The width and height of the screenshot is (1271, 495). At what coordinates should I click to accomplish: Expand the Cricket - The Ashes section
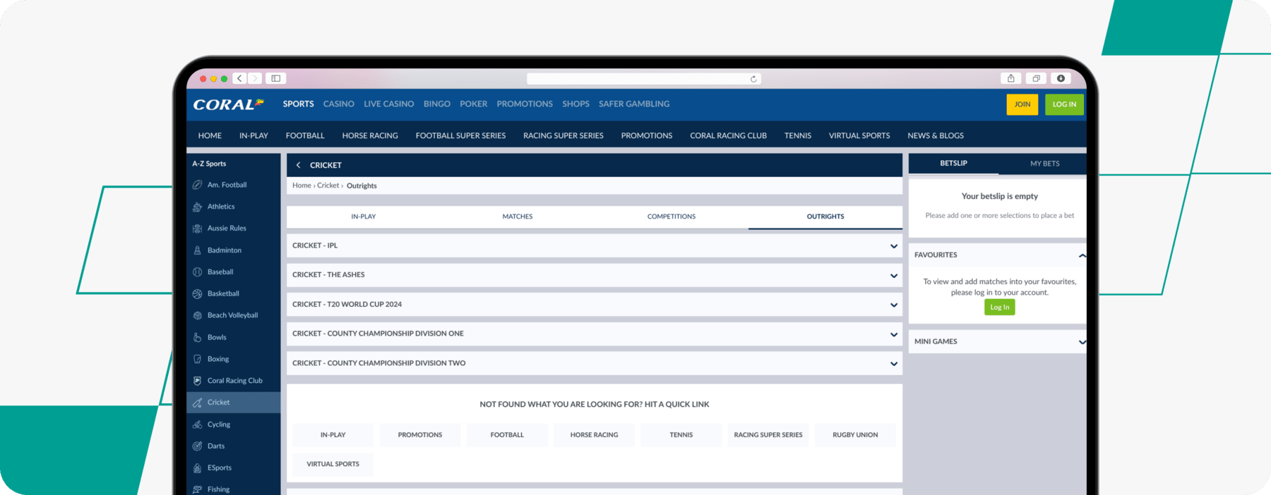[x=594, y=275]
